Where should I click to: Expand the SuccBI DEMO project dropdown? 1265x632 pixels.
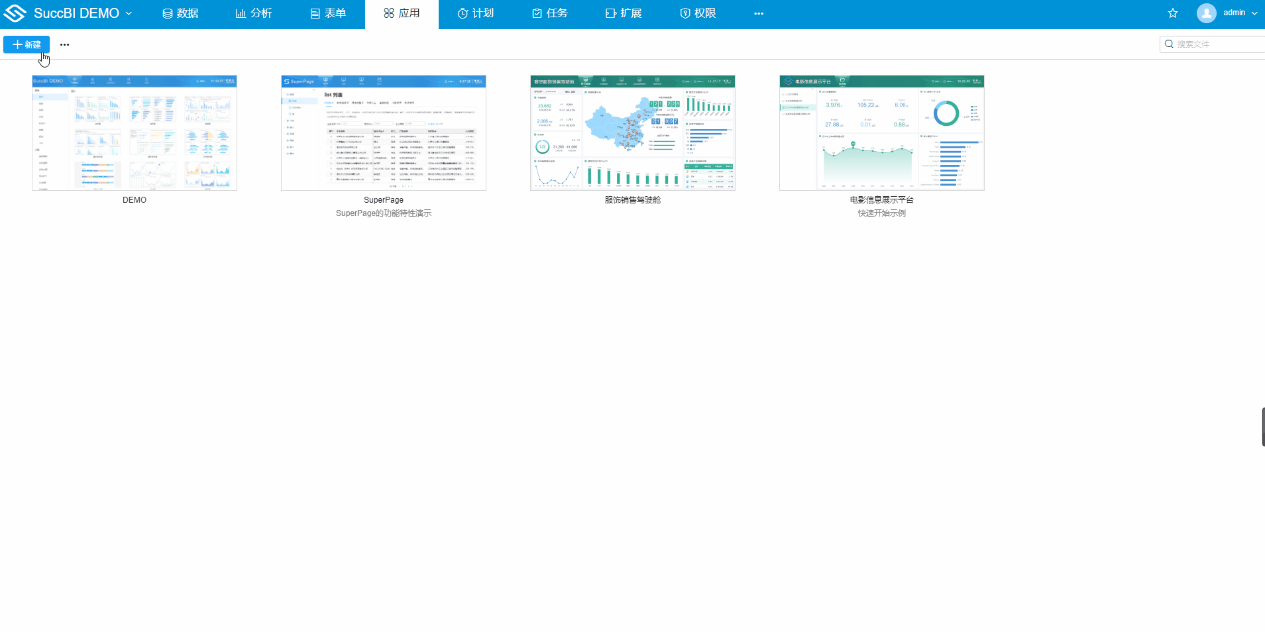tap(129, 13)
